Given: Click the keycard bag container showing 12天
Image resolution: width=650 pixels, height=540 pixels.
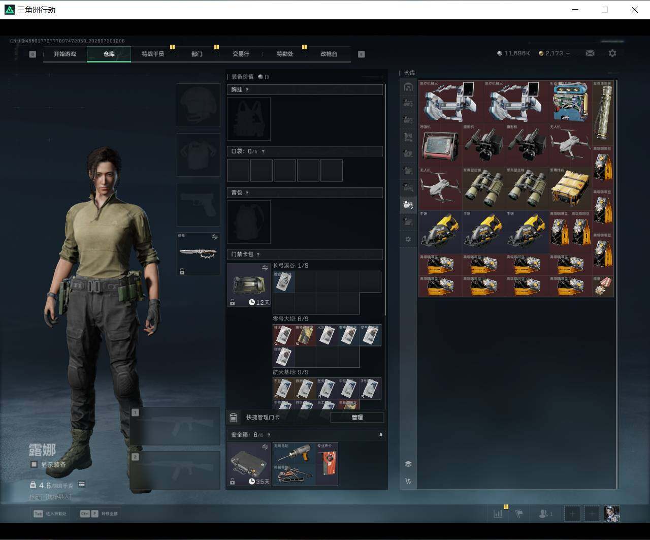Looking at the screenshot, I should [x=248, y=284].
